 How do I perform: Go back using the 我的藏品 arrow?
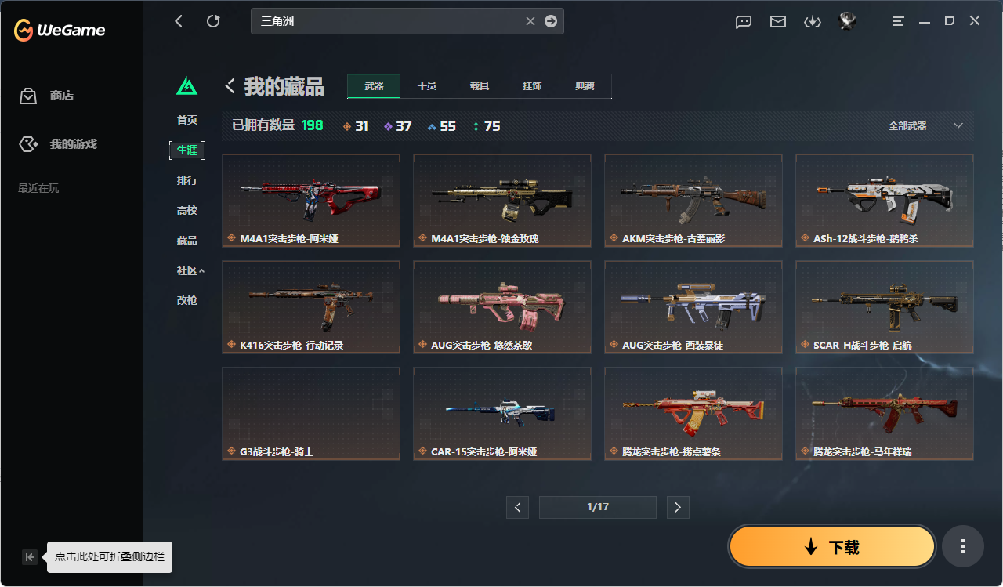coord(230,85)
